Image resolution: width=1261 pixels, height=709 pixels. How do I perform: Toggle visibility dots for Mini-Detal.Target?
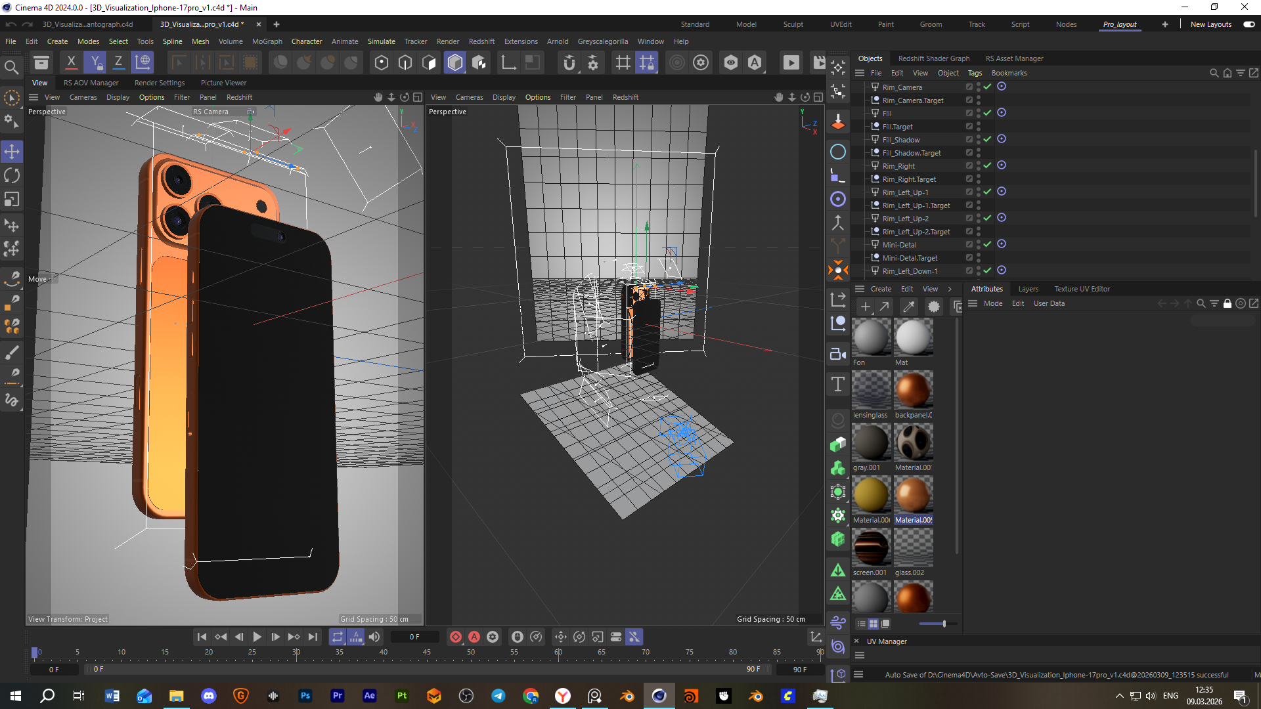[979, 257]
